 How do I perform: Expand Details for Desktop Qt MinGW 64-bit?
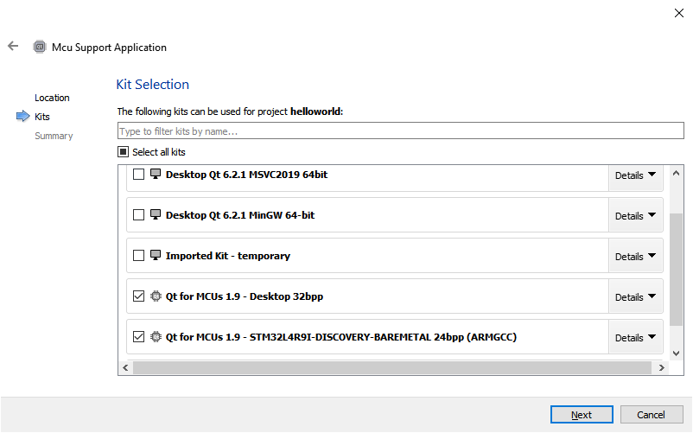point(635,215)
